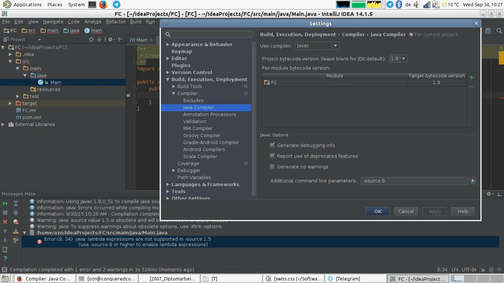Toggle Generate debugging info checkbox
The width and height of the screenshot is (504, 283).
coord(272,145)
